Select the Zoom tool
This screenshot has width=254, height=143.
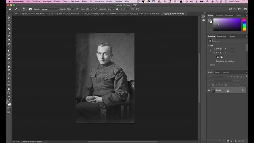pos(9,93)
